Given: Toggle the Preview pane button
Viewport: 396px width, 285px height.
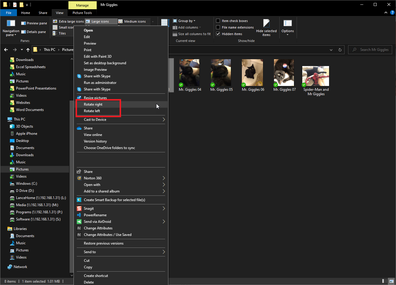Looking at the screenshot, I should (34, 23).
